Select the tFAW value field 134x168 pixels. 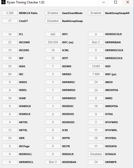(x=10, y=98)
